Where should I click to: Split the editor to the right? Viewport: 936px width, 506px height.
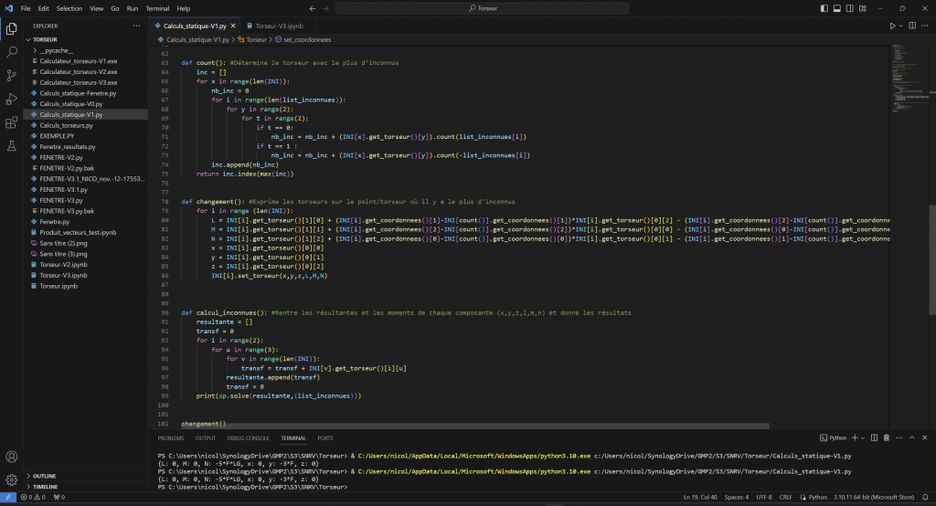click(x=911, y=26)
